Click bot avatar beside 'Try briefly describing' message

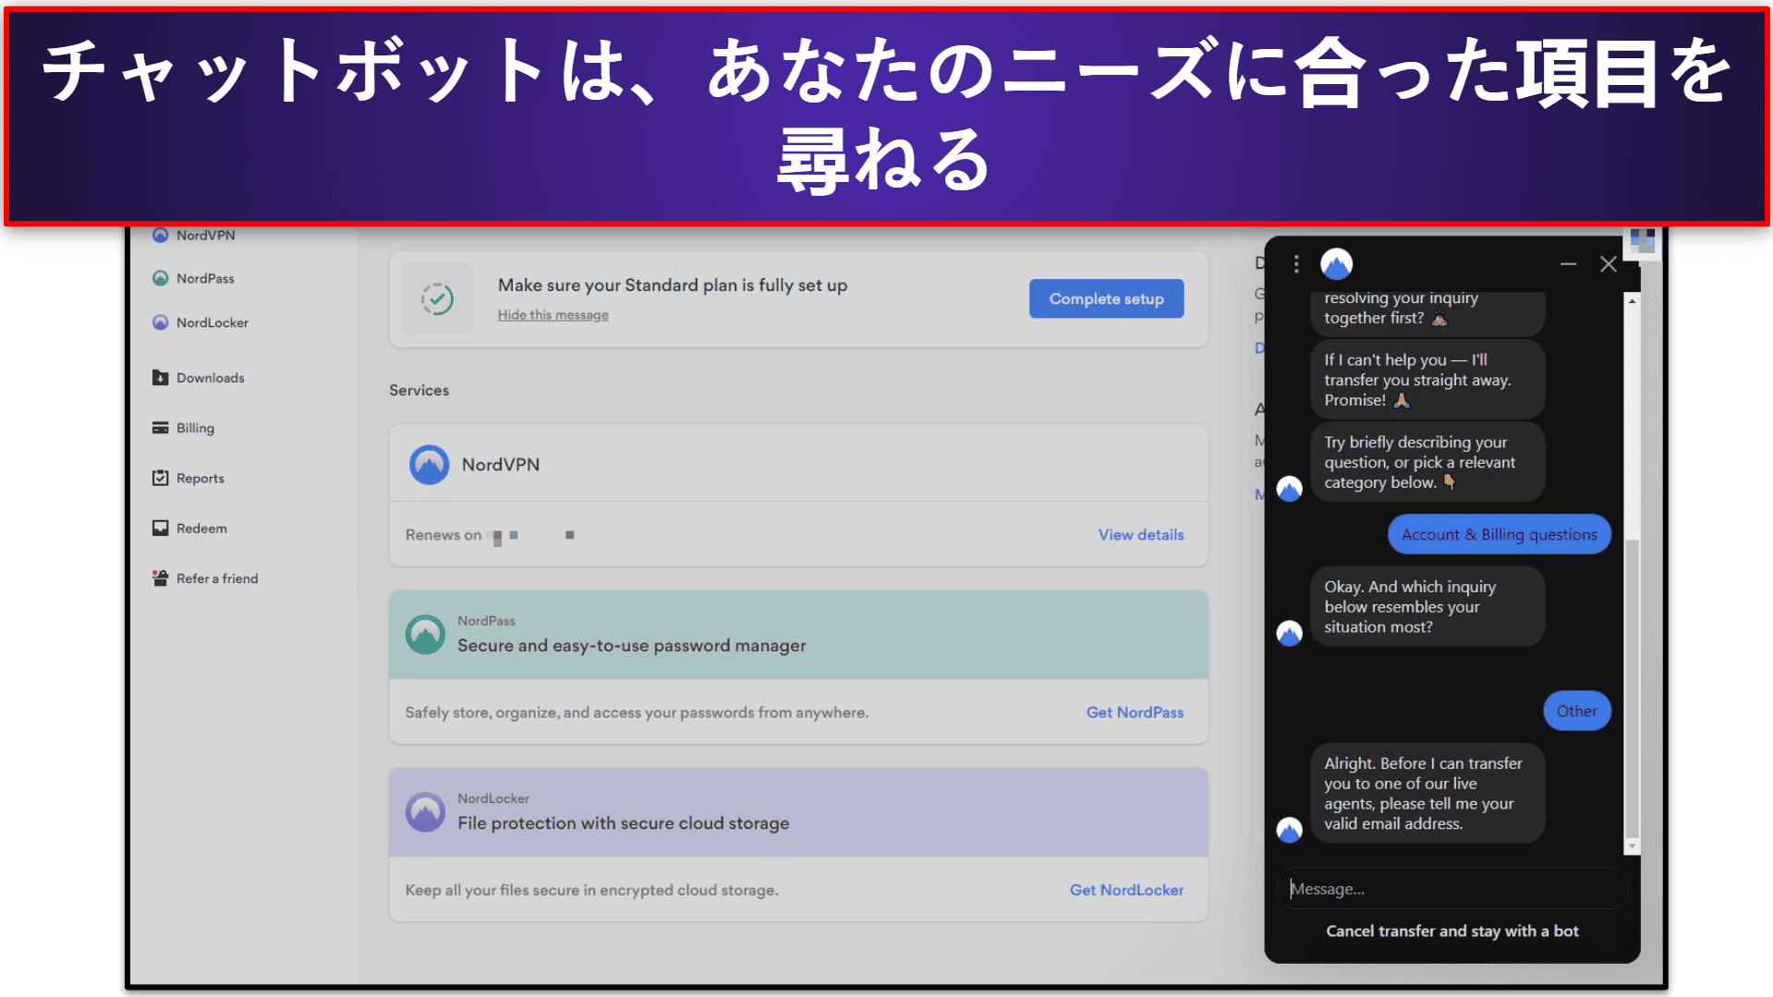click(1289, 489)
